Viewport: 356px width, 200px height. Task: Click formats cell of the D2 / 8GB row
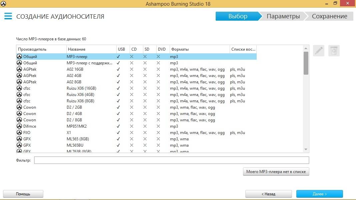tap(193, 120)
